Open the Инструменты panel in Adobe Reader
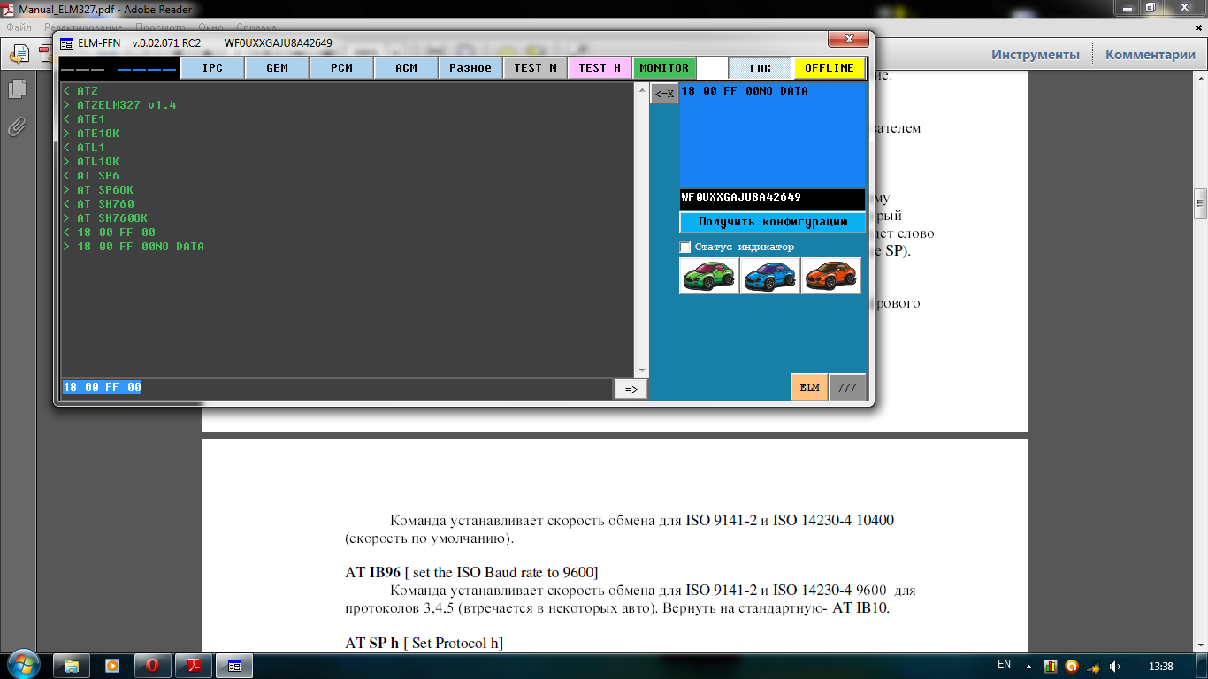Screen dimensions: 1208x679 tap(1035, 55)
